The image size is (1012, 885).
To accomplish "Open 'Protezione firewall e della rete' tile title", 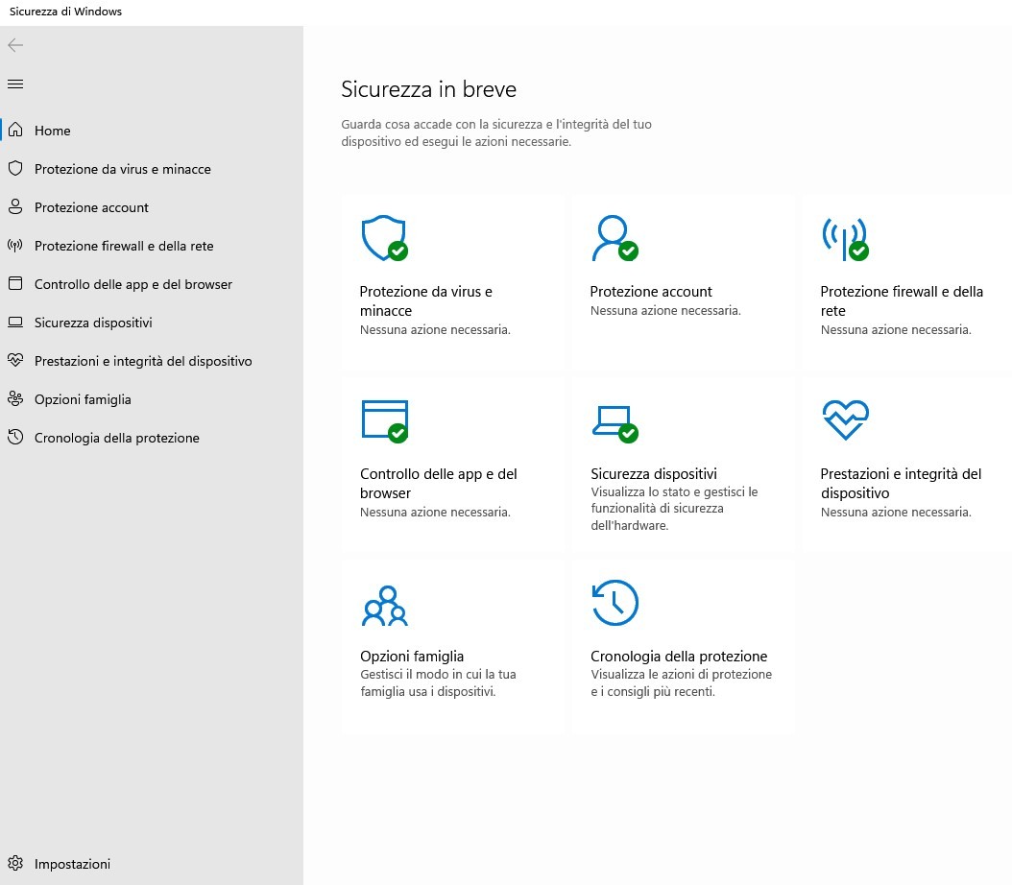I will pyautogui.click(x=902, y=301).
